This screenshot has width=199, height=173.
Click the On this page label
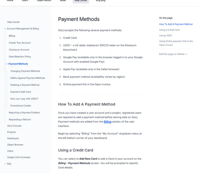(x=166, y=18)
